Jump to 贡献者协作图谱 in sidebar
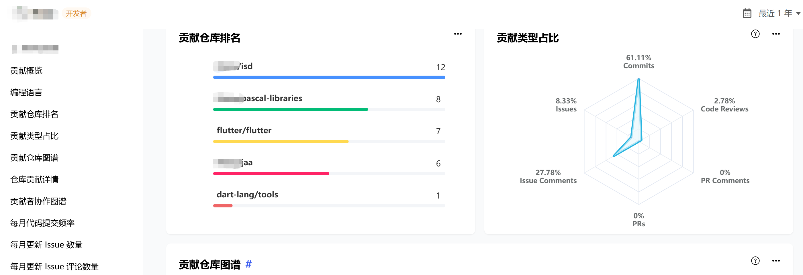The height and width of the screenshot is (275, 803). [x=38, y=201]
